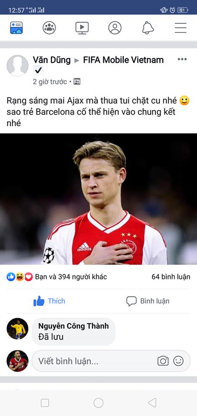Switch to the Groups tab

click(x=49, y=28)
